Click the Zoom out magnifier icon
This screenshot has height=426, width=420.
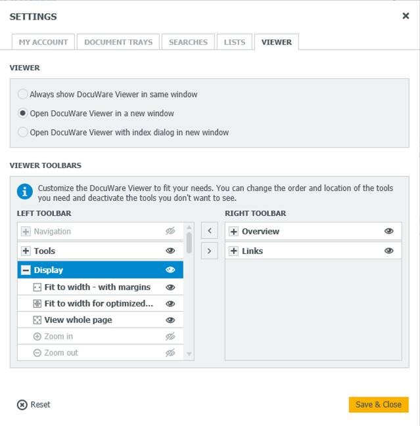tap(37, 352)
